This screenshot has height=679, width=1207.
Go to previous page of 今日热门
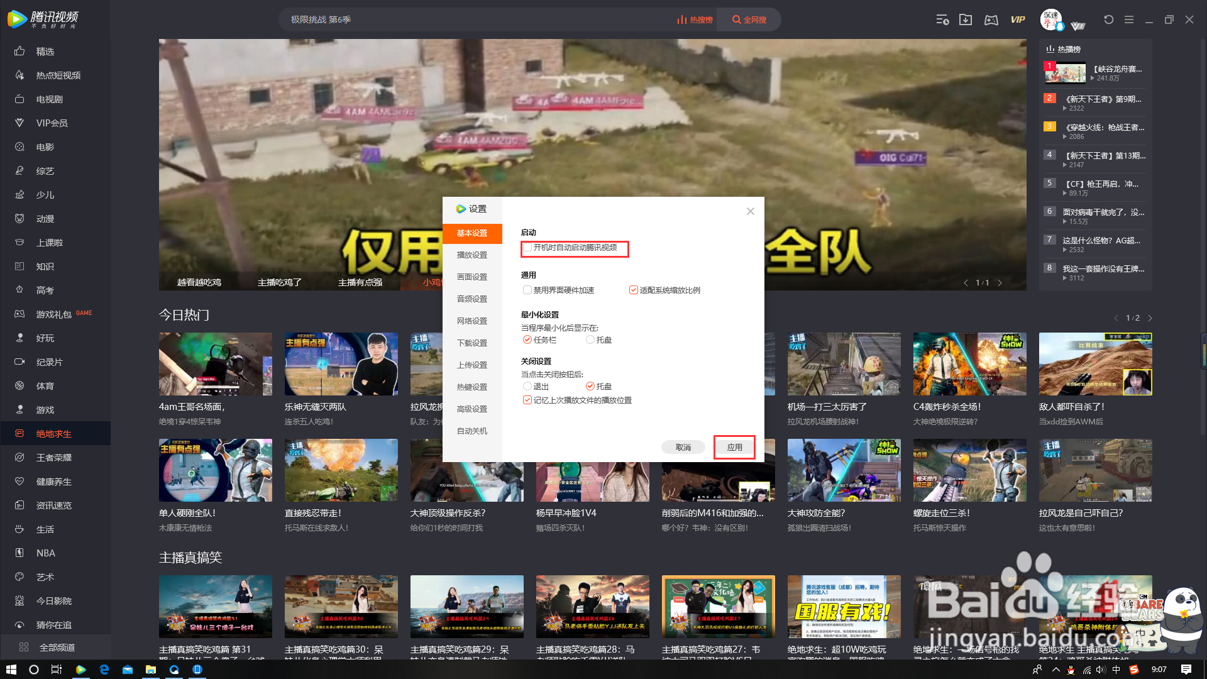tap(1116, 318)
